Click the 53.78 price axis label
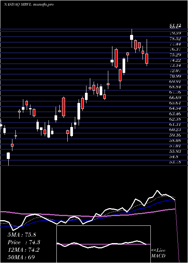The width and height of the screenshot is (188, 263). 175,162
